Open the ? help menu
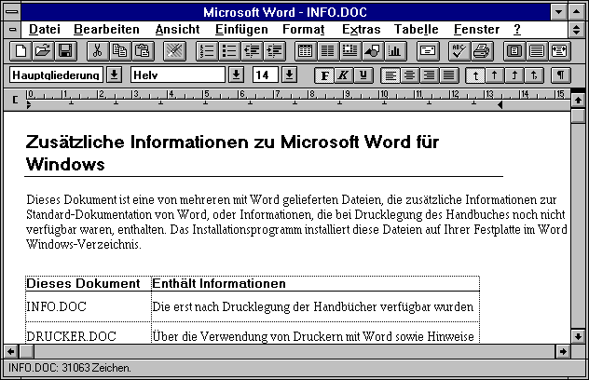This screenshot has height=380, width=589. point(517,29)
